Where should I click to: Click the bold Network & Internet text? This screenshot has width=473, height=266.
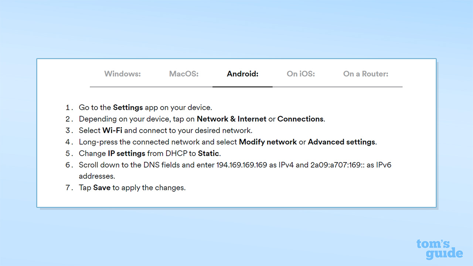point(231,119)
